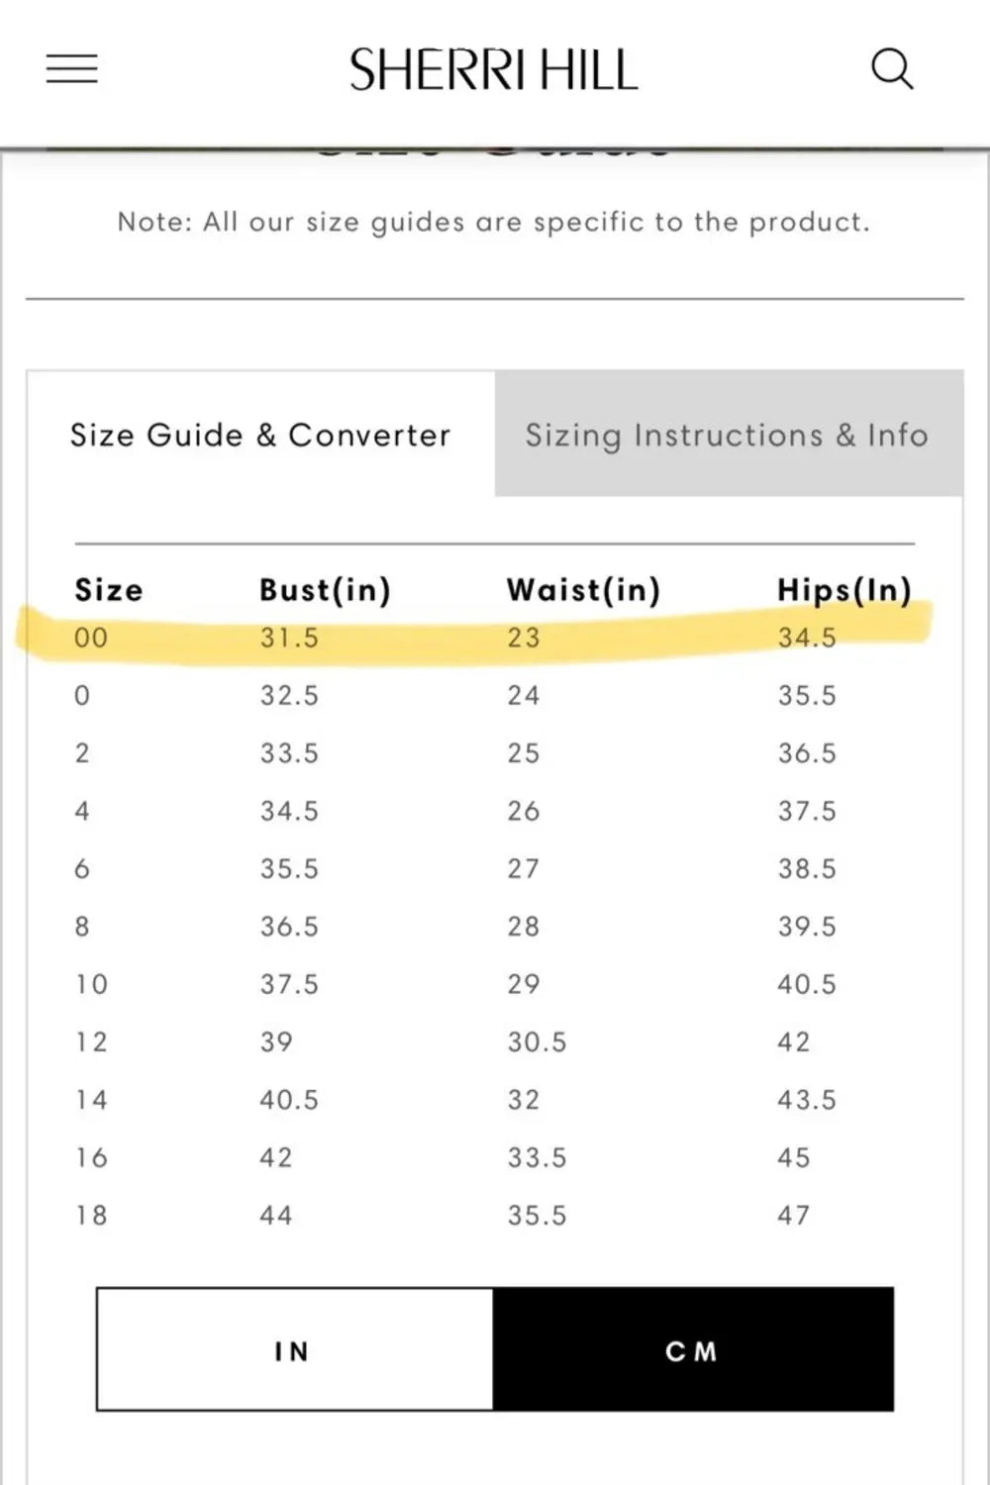Go to the Sherri Hill logo homepage
The height and width of the screenshot is (1485, 990).
493,70
